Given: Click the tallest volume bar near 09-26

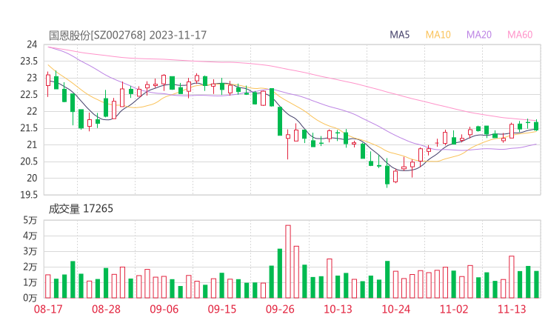Looking at the screenshot, I should click(x=288, y=262).
